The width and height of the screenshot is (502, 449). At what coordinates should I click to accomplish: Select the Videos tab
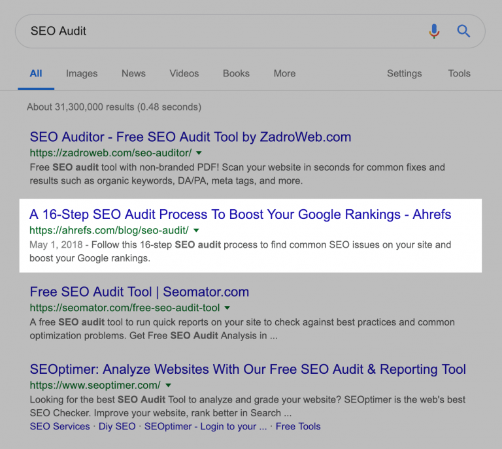click(184, 73)
